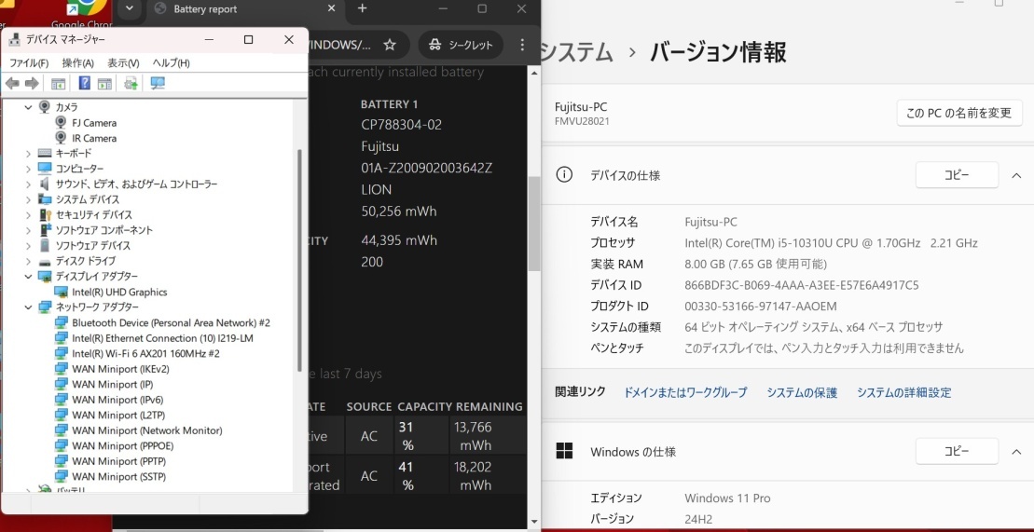Select Intel(R) UHD Graphics adapter
This screenshot has width=1034, height=532.
pos(119,292)
